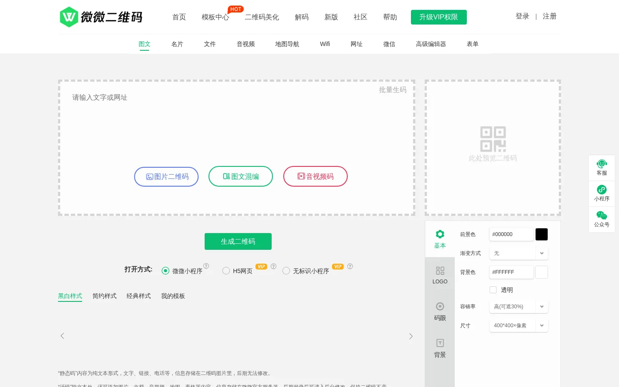Screen dimensions: 619x387
Task: Open the 码眼 settings panel
Action: click(x=440, y=312)
